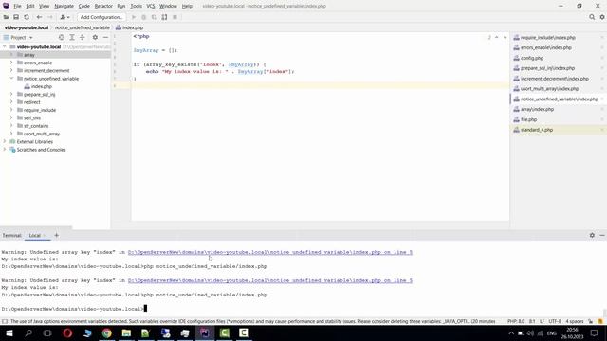Image resolution: width=607 pixels, height=341 pixels.
Task: Collapse the video-youtube.local root folder
Action: coord(4,46)
